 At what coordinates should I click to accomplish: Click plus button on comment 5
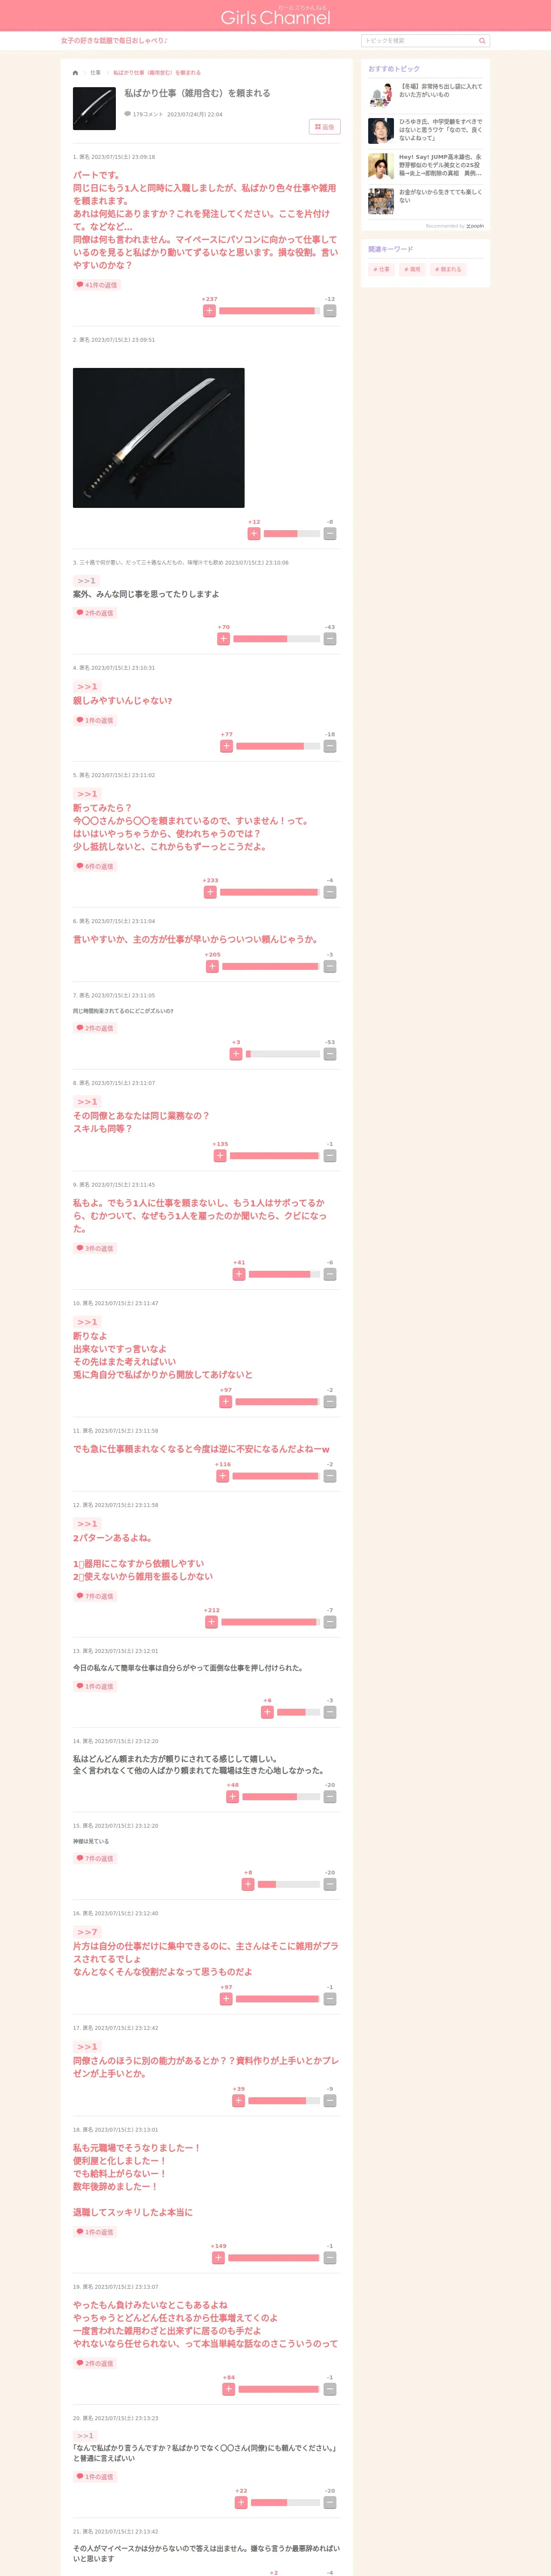point(210,892)
